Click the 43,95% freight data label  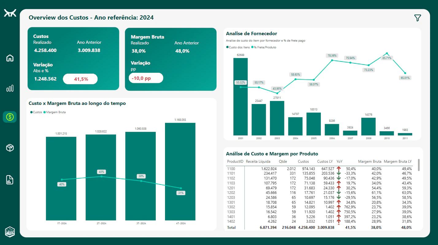(x=277, y=88)
